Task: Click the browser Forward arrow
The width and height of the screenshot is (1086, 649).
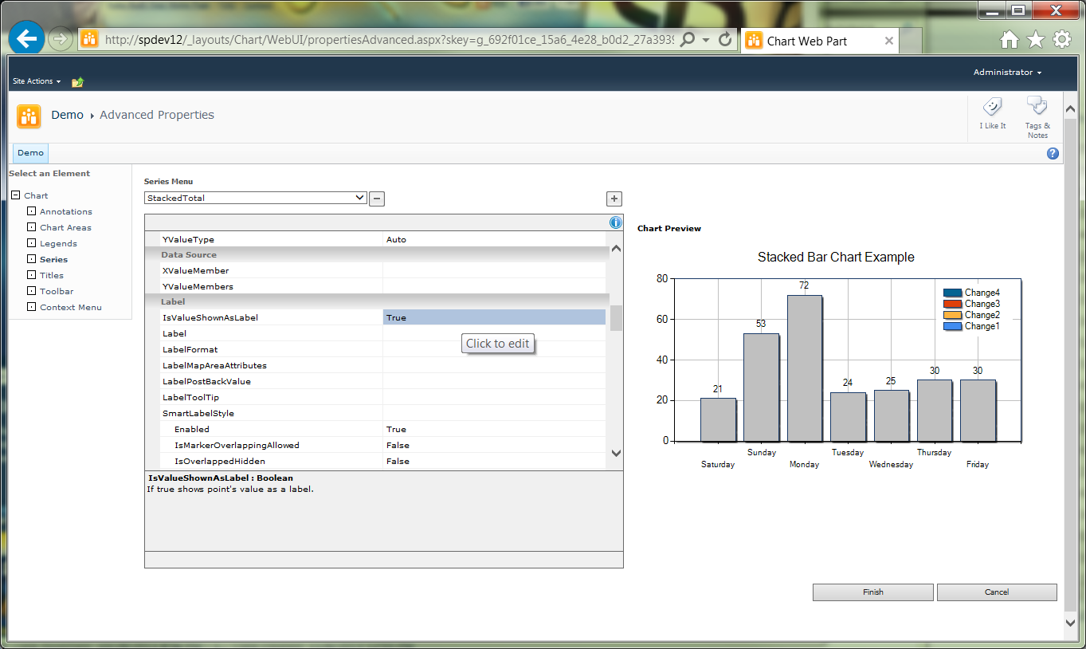Action: (x=60, y=39)
